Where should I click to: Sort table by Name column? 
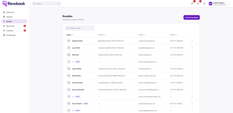tap(70, 35)
